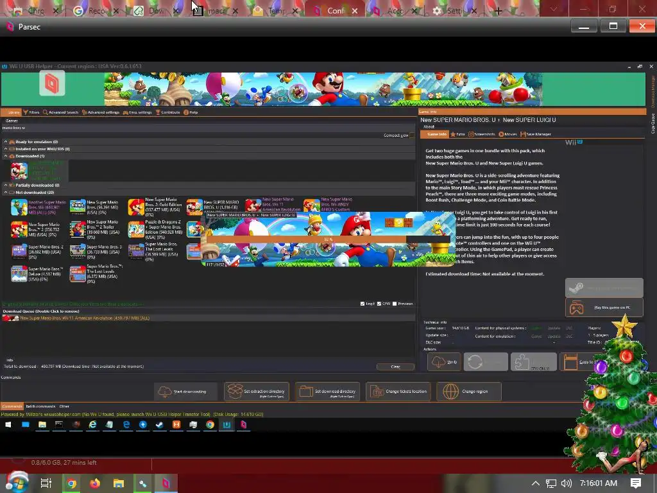Select 'New Super Mario Bros. 2 Trailer' icon

tap(78, 229)
